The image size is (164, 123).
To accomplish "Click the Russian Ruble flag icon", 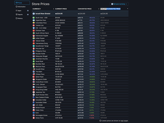I will [x=34, y=54].
